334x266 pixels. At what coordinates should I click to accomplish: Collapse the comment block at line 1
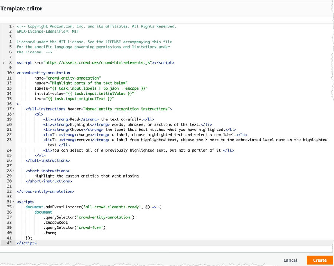coord(14,26)
